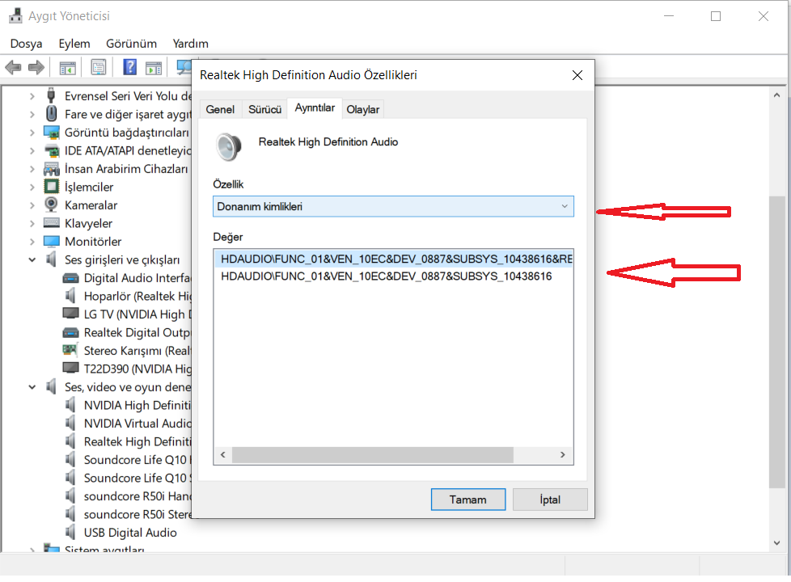Cancel with the İptal button
Image resolution: width=791 pixels, height=582 pixels.
pyautogui.click(x=550, y=500)
